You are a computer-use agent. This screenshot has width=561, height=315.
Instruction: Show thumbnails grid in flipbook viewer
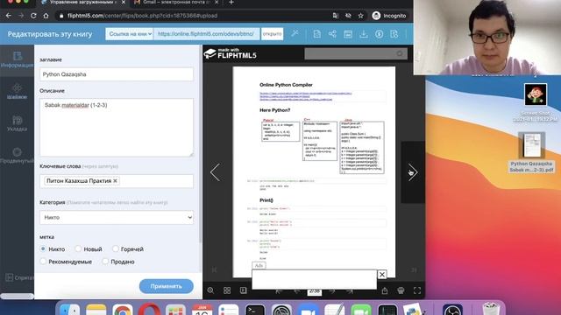[x=227, y=290]
